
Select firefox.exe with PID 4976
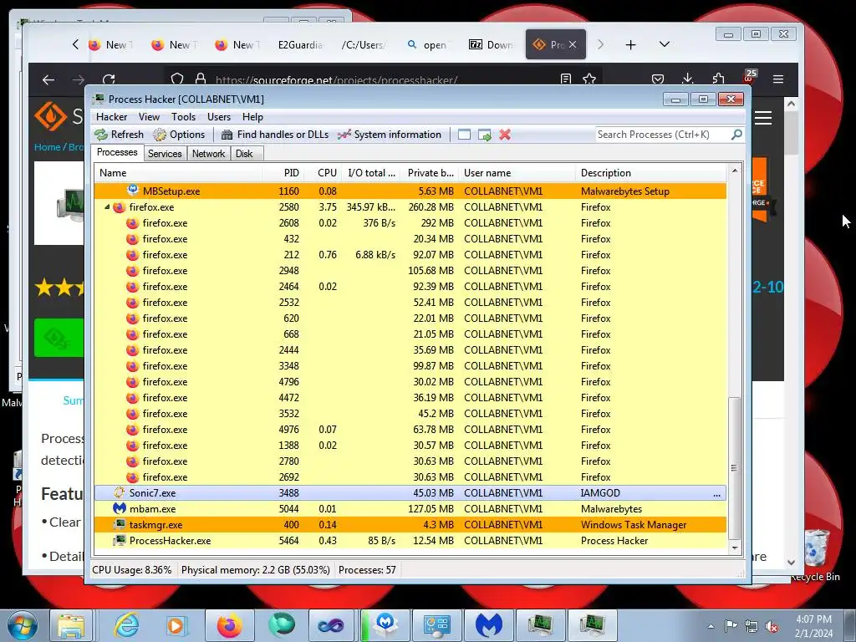[410, 429]
